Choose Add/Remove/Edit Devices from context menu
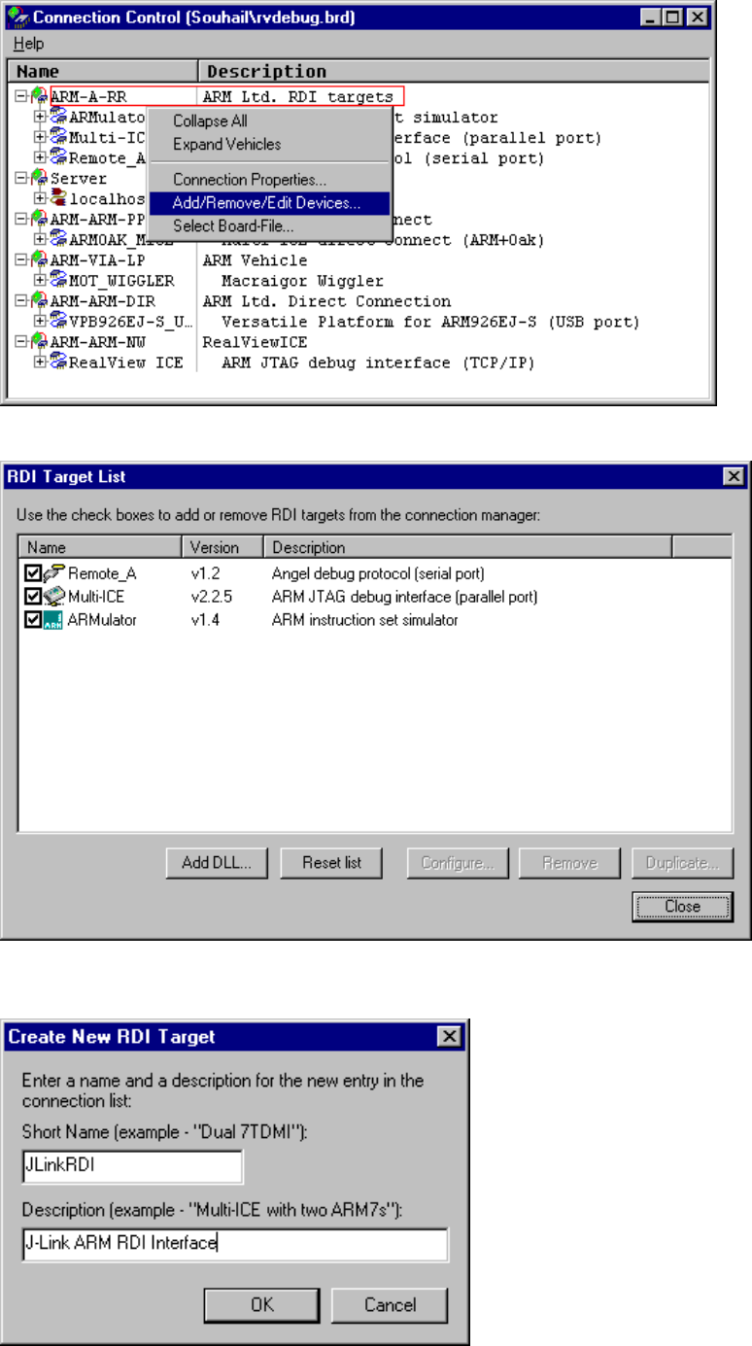 click(x=267, y=203)
